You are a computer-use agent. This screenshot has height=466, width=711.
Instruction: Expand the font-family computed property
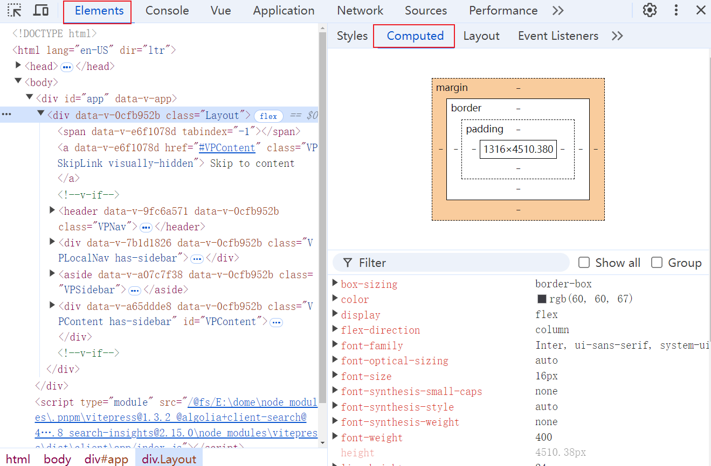click(335, 345)
